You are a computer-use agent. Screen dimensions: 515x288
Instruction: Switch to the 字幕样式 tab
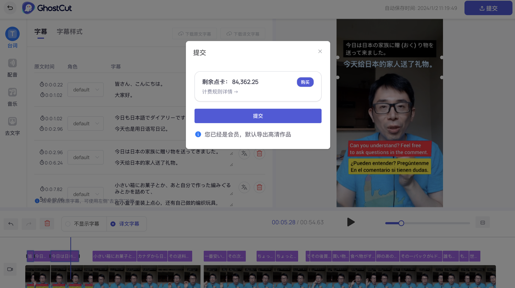pos(70,32)
